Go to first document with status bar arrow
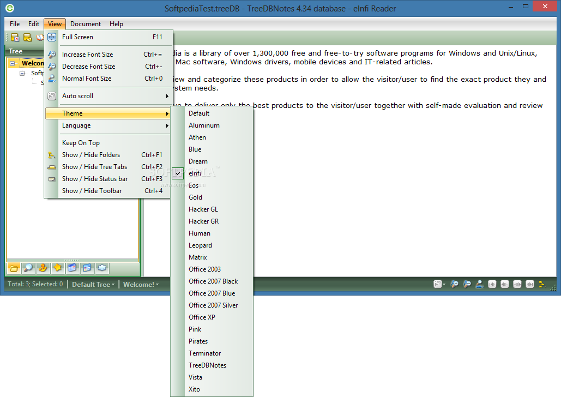The width and height of the screenshot is (561, 397). coord(492,284)
